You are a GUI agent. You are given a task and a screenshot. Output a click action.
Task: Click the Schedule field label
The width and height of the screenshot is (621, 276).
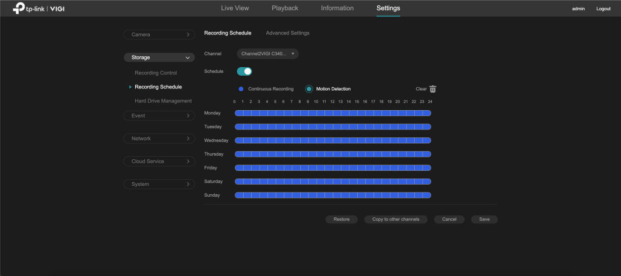point(213,71)
